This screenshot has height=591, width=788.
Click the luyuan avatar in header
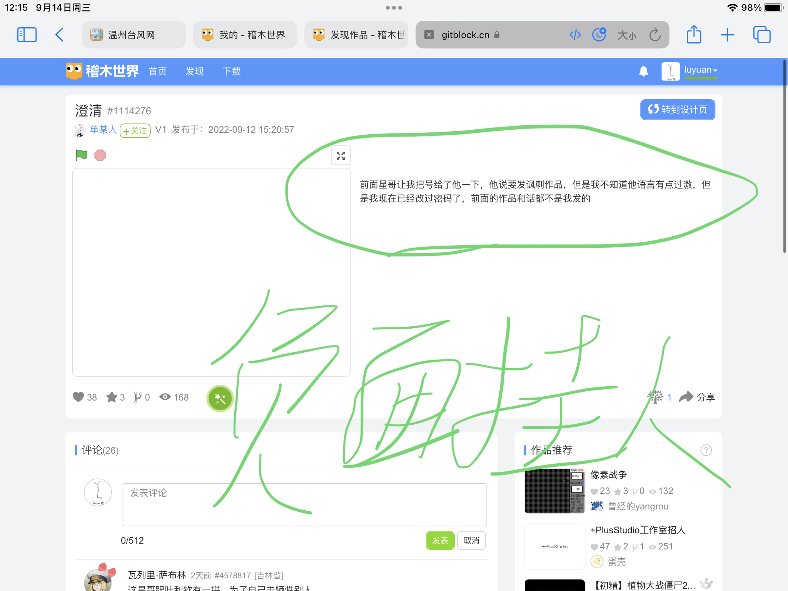point(670,71)
